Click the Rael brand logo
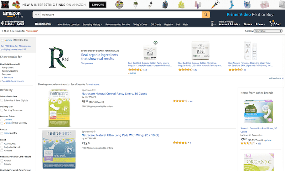This screenshot has height=171, width=285. (59, 57)
